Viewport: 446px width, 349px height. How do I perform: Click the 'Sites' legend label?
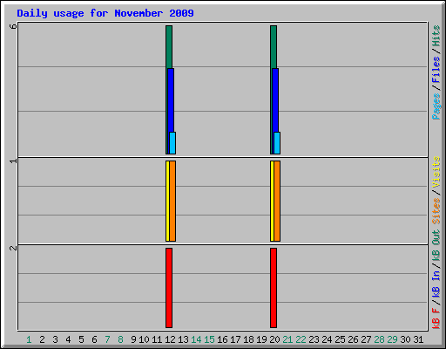[436, 211]
